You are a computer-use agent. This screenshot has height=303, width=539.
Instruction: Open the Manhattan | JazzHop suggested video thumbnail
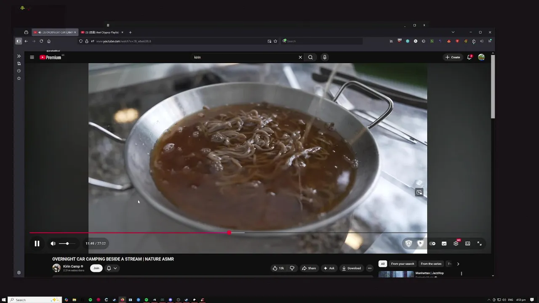point(396,274)
